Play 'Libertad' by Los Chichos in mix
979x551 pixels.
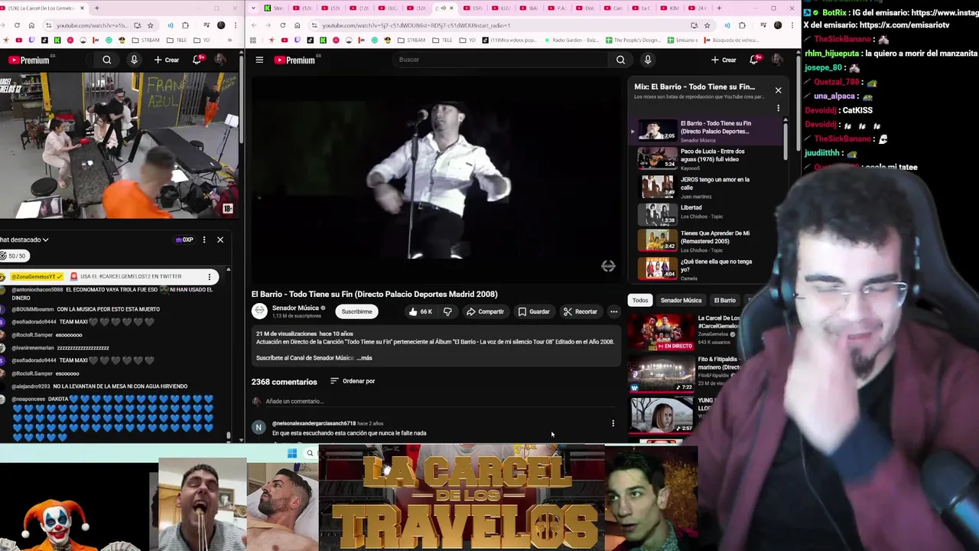tap(706, 214)
